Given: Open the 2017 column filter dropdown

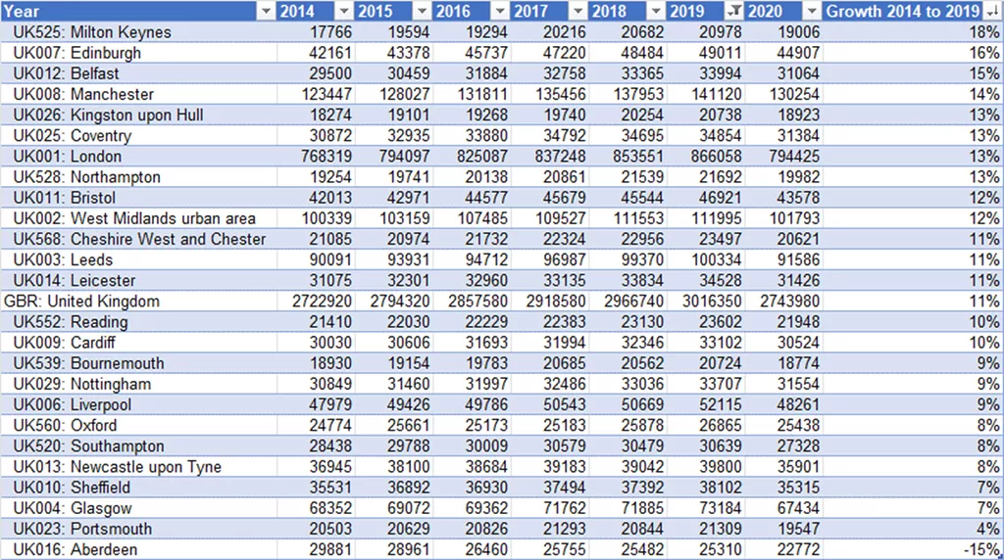Looking at the screenshot, I should tap(578, 12).
